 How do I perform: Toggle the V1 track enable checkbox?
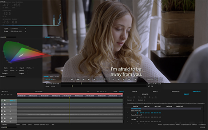[x=2, y=104]
